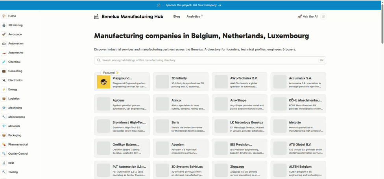Select the Aerospace rocket icon
384x179 pixels.
[x=4, y=34]
